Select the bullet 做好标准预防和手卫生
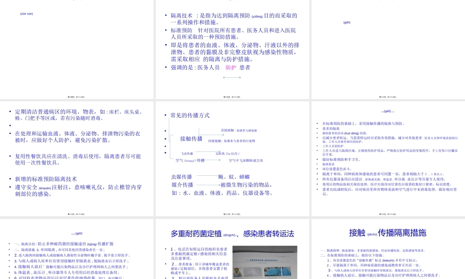 click(x=341, y=159)
